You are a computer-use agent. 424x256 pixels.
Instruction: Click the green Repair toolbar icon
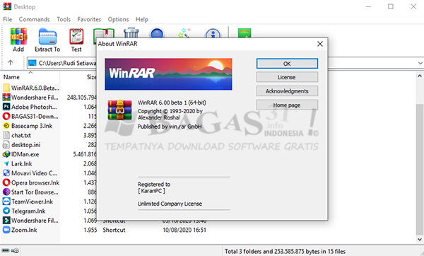coord(245,33)
